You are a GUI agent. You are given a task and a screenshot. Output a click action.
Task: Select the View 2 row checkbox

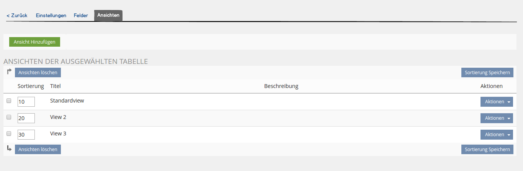9,117
